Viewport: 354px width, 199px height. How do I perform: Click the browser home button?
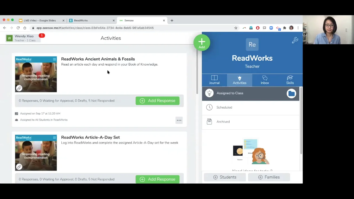pyautogui.click(x=25, y=28)
